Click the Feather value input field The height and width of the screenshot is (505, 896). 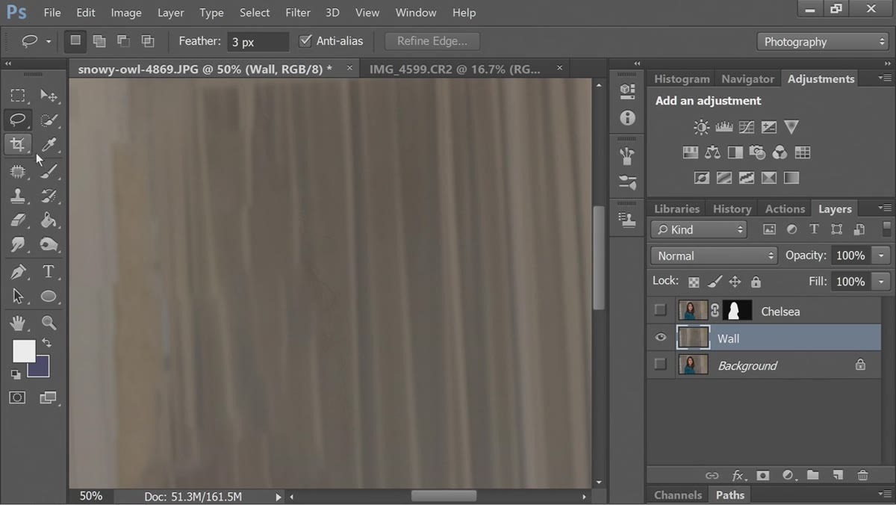tap(258, 42)
